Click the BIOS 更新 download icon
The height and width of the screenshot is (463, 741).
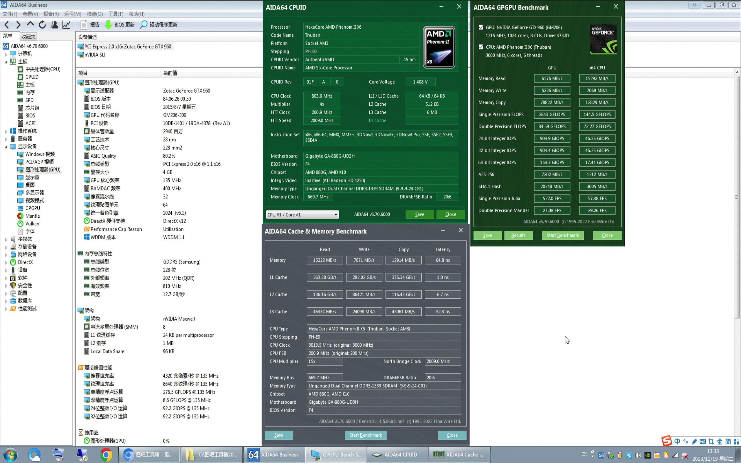108,25
